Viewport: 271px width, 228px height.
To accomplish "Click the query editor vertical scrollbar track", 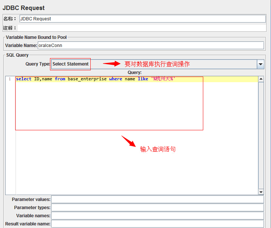I will 261,135.
